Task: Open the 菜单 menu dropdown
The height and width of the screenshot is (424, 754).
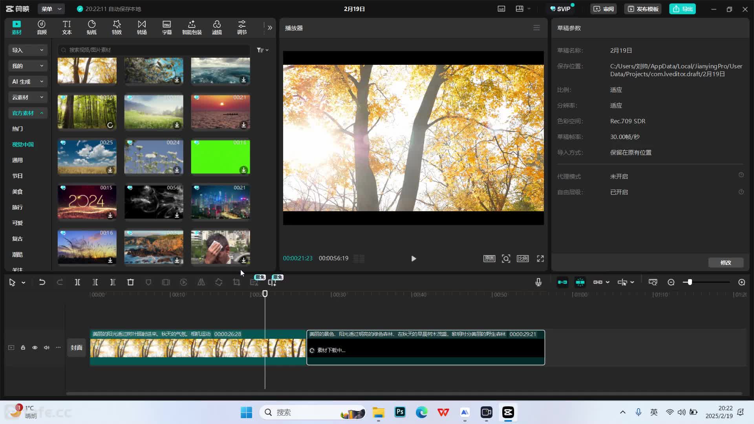Action: (x=51, y=9)
